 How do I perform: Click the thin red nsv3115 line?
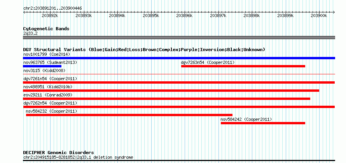tap(179, 74)
